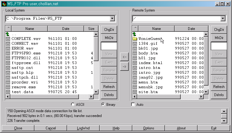Viewport: 232px width, 133px height.
Task: Click local list vertical scroll up arrow
Action: point(96,34)
